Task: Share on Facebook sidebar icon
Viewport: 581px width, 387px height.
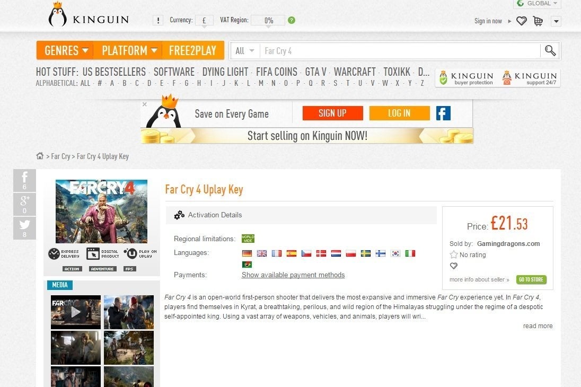Action: (x=24, y=180)
